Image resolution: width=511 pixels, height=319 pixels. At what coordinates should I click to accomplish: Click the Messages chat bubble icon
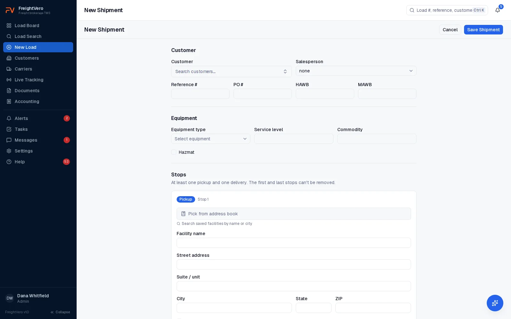tap(9, 140)
